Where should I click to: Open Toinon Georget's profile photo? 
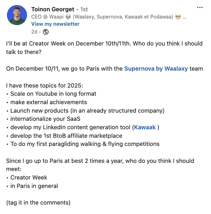click(x=17, y=15)
